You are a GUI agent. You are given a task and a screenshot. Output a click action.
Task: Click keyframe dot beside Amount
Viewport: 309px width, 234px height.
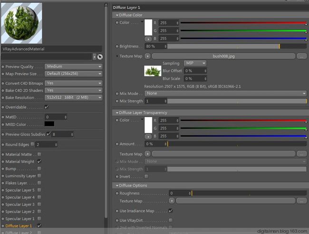[x=117, y=144]
